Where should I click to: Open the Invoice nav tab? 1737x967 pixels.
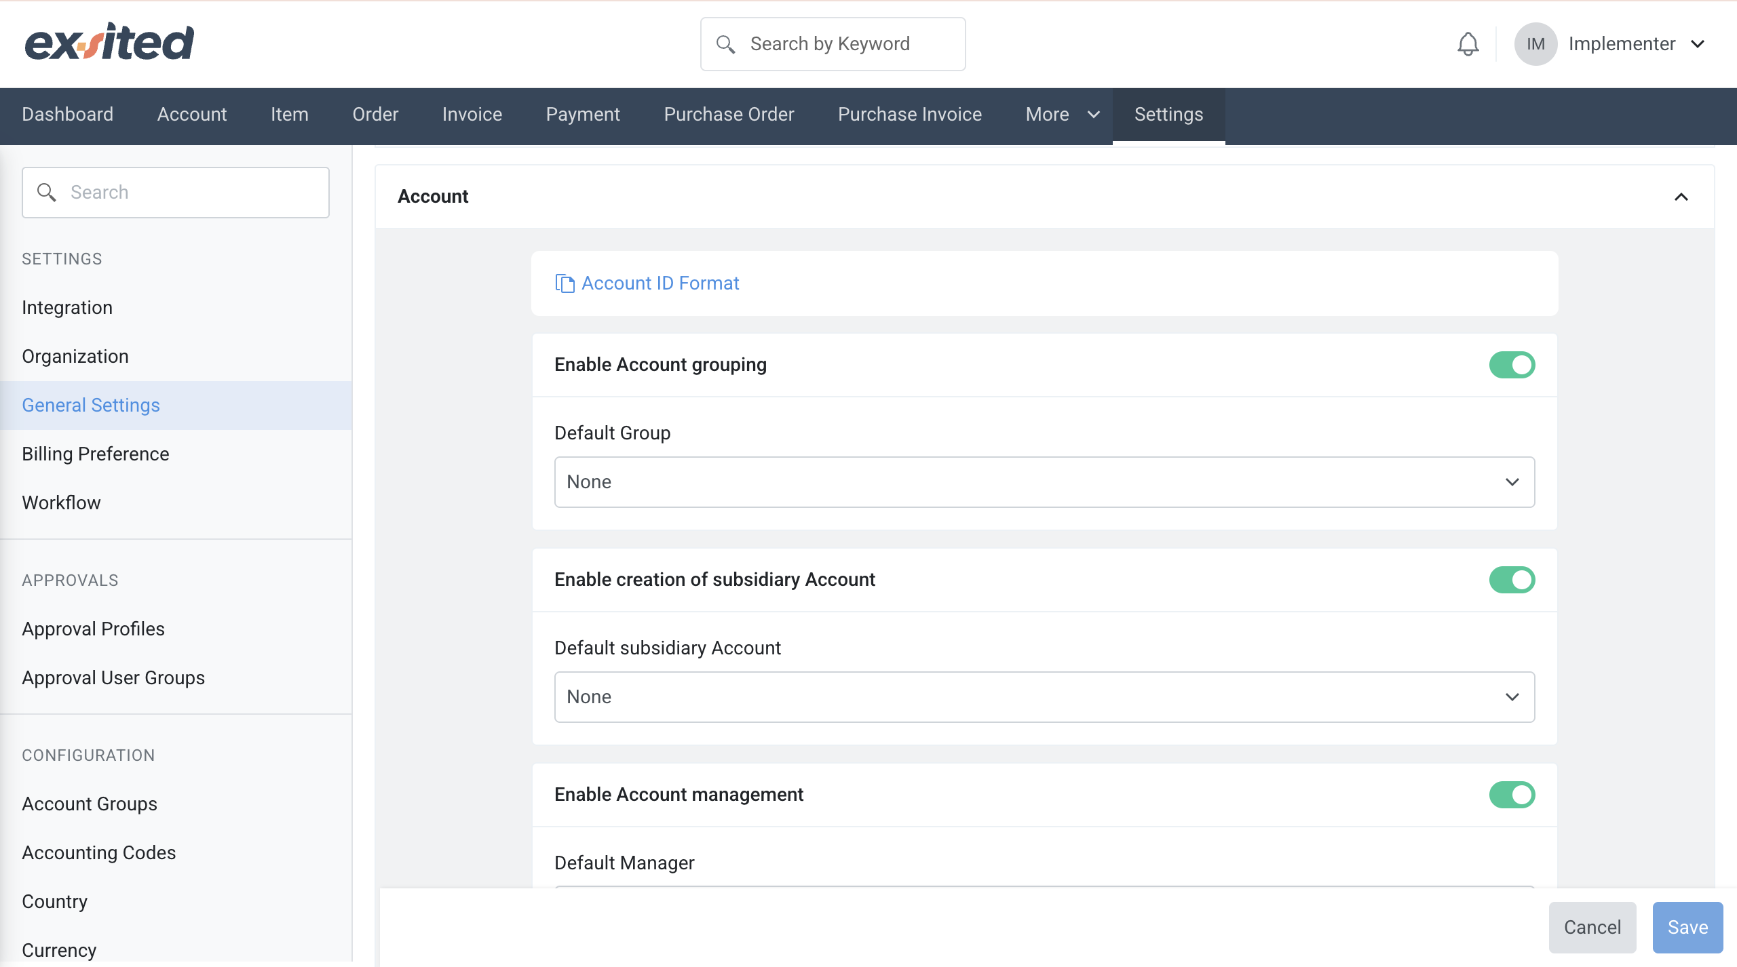coord(472,115)
